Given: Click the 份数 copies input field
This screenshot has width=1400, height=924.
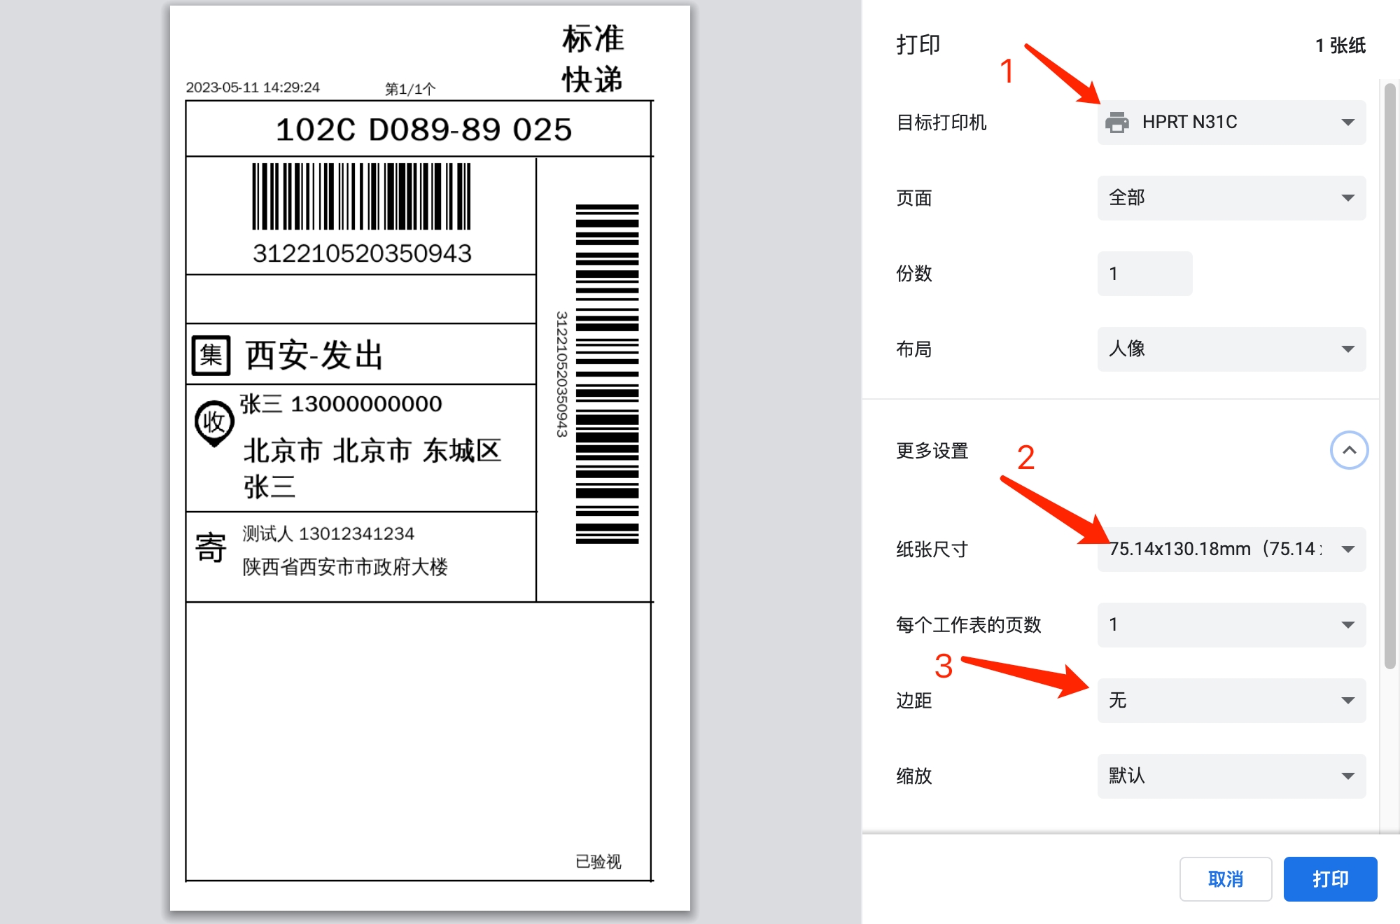Looking at the screenshot, I should pyautogui.click(x=1144, y=274).
